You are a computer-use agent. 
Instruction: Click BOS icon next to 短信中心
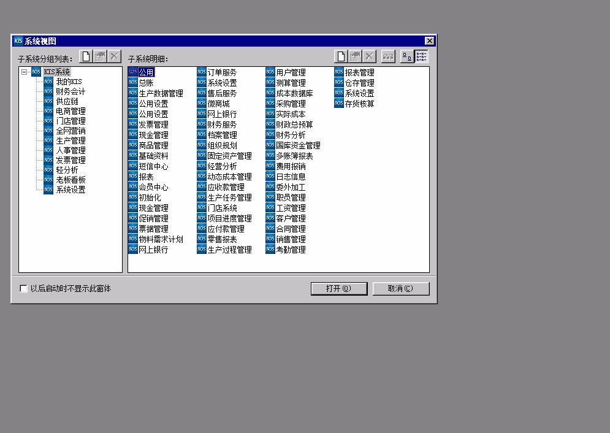tap(133, 166)
